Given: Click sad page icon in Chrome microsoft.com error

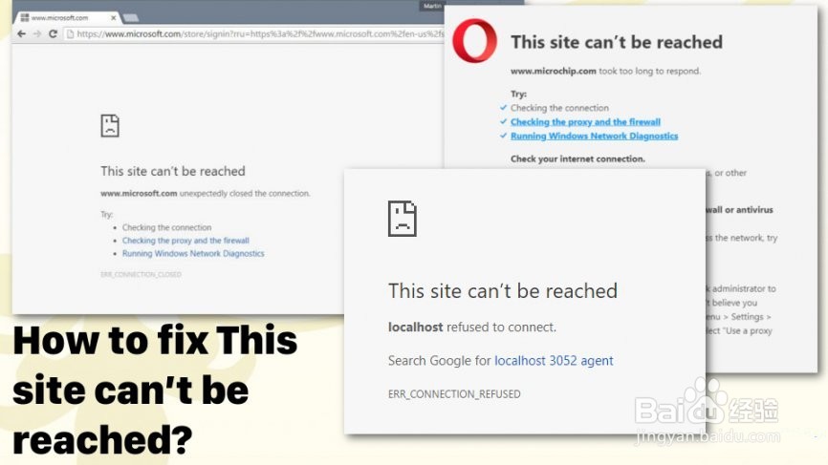Looking at the screenshot, I should pos(110,125).
